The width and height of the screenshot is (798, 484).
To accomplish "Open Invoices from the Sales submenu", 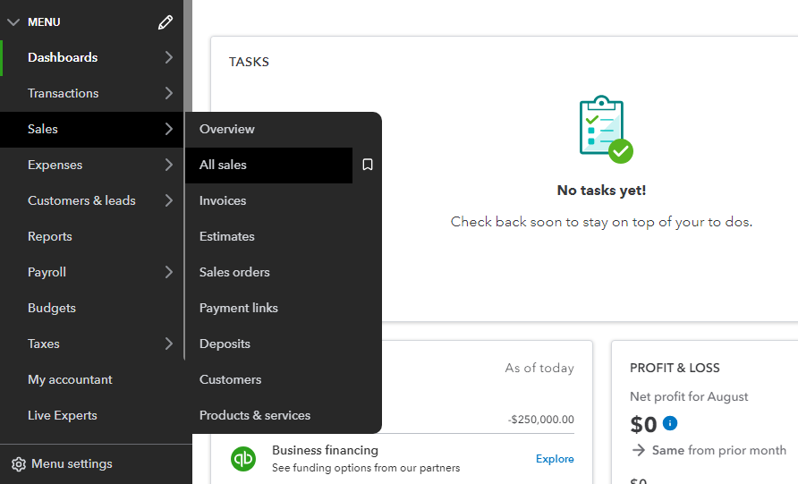I will tap(223, 200).
